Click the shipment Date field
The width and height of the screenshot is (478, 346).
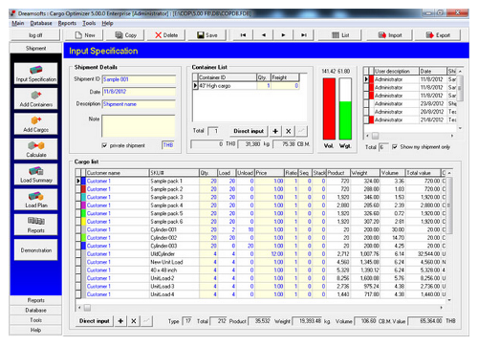pos(139,92)
